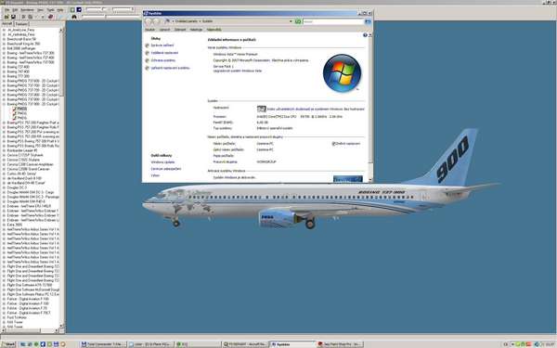Open Total Commander from taskbar
Viewport: 557px width, 348px height.
pyautogui.click(x=103, y=344)
